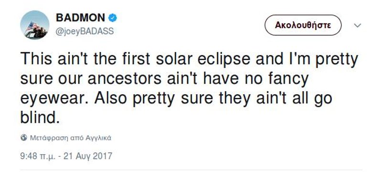Open the BADMON display name link

(80, 18)
